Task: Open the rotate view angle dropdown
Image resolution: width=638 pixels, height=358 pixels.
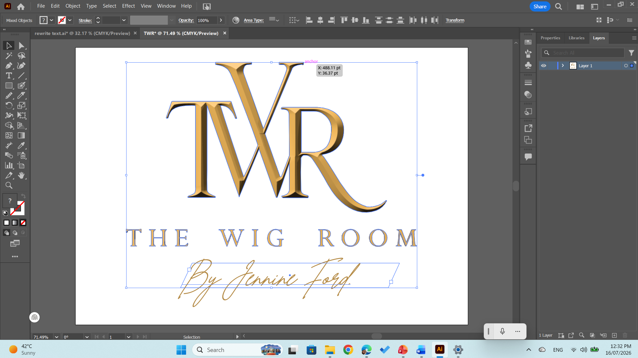Action: tap(87, 337)
